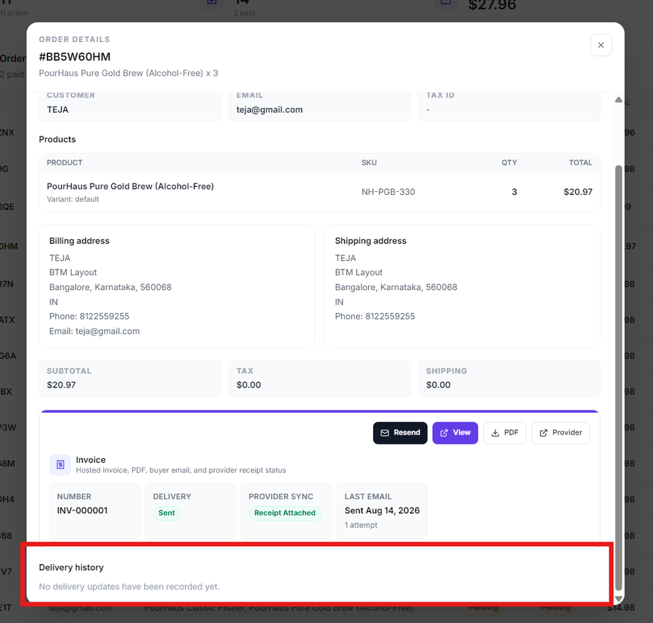Click the modal vertical scrollbar thumb
The width and height of the screenshot is (653, 623).
tap(618, 377)
